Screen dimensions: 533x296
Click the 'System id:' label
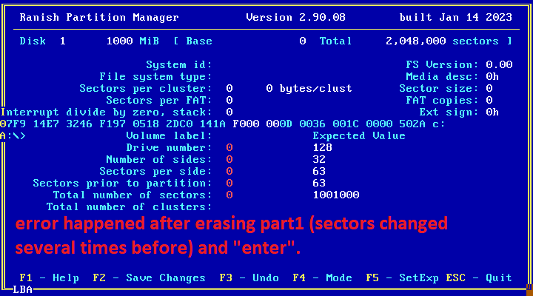179,65
